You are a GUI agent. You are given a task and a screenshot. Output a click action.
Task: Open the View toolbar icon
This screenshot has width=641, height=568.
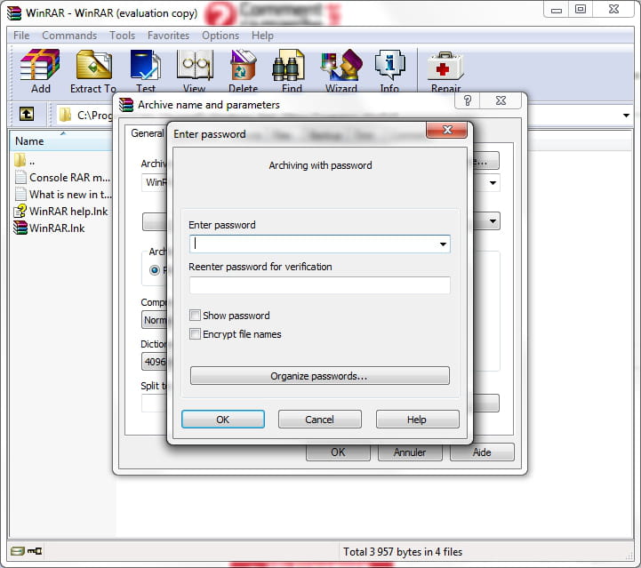(x=195, y=65)
